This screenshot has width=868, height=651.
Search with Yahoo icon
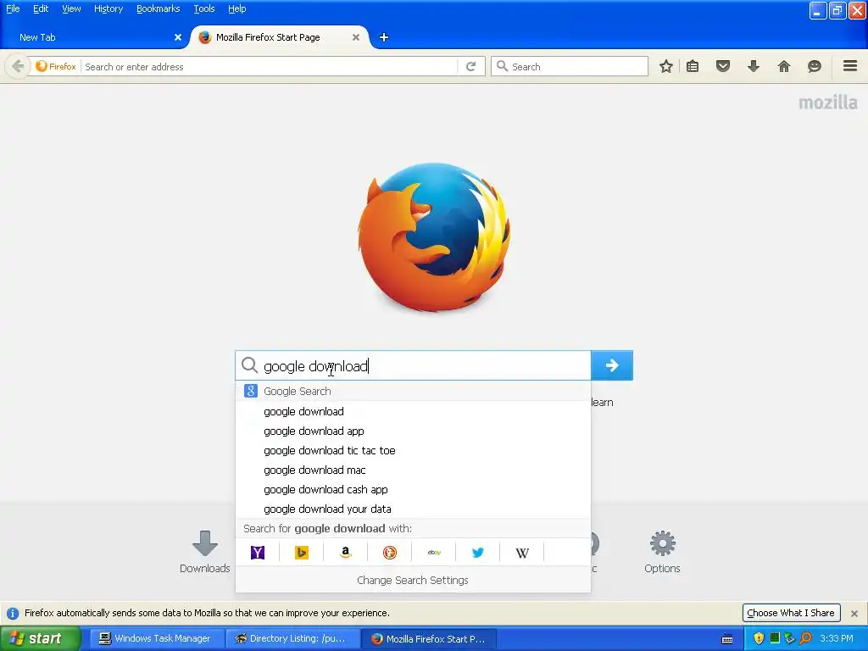point(258,553)
